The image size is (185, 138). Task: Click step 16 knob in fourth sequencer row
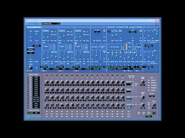(123, 105)
